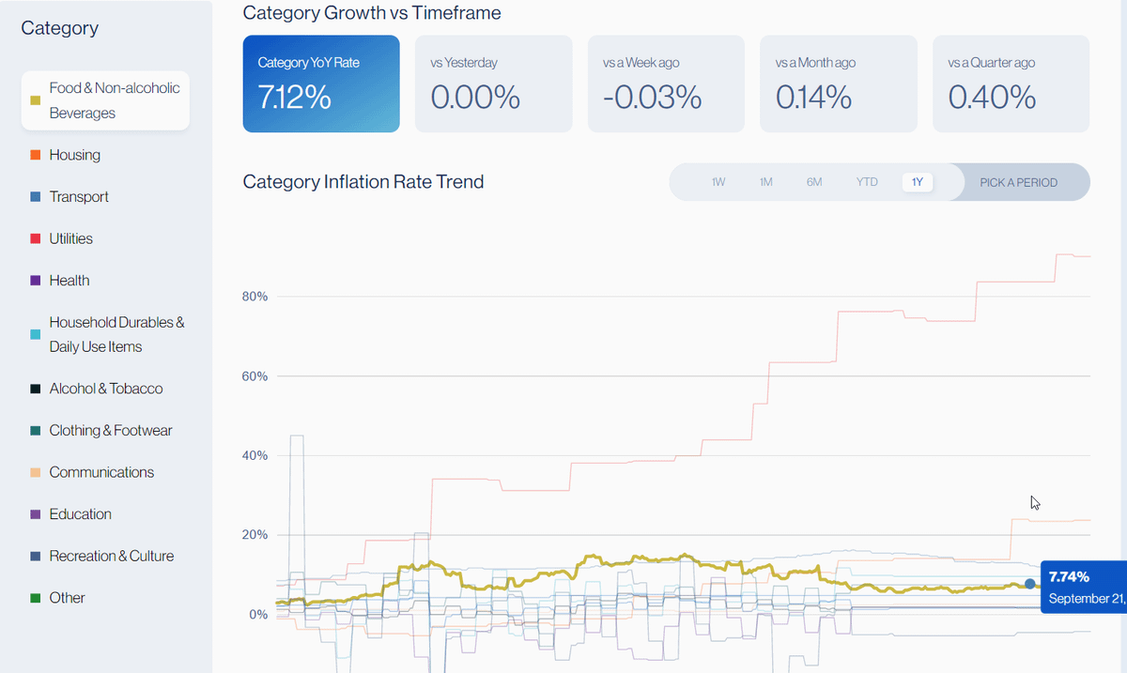This screenshot has height=673, width=1127.
Task: Select the 6M period tab
Action: [x=814, y=182]
